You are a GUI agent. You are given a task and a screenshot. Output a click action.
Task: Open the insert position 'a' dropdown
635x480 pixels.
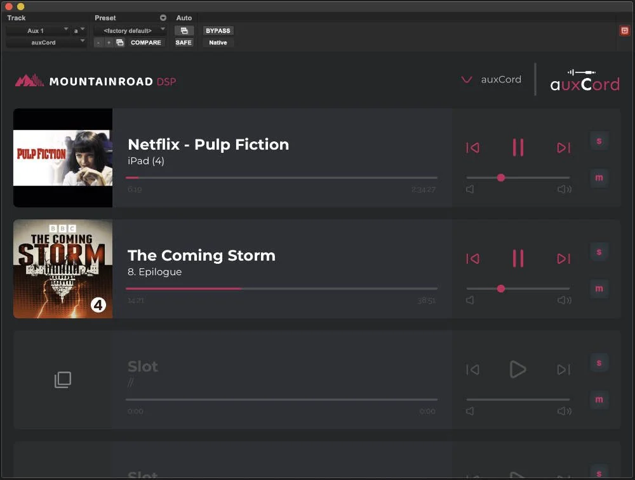tap(79, 30)
